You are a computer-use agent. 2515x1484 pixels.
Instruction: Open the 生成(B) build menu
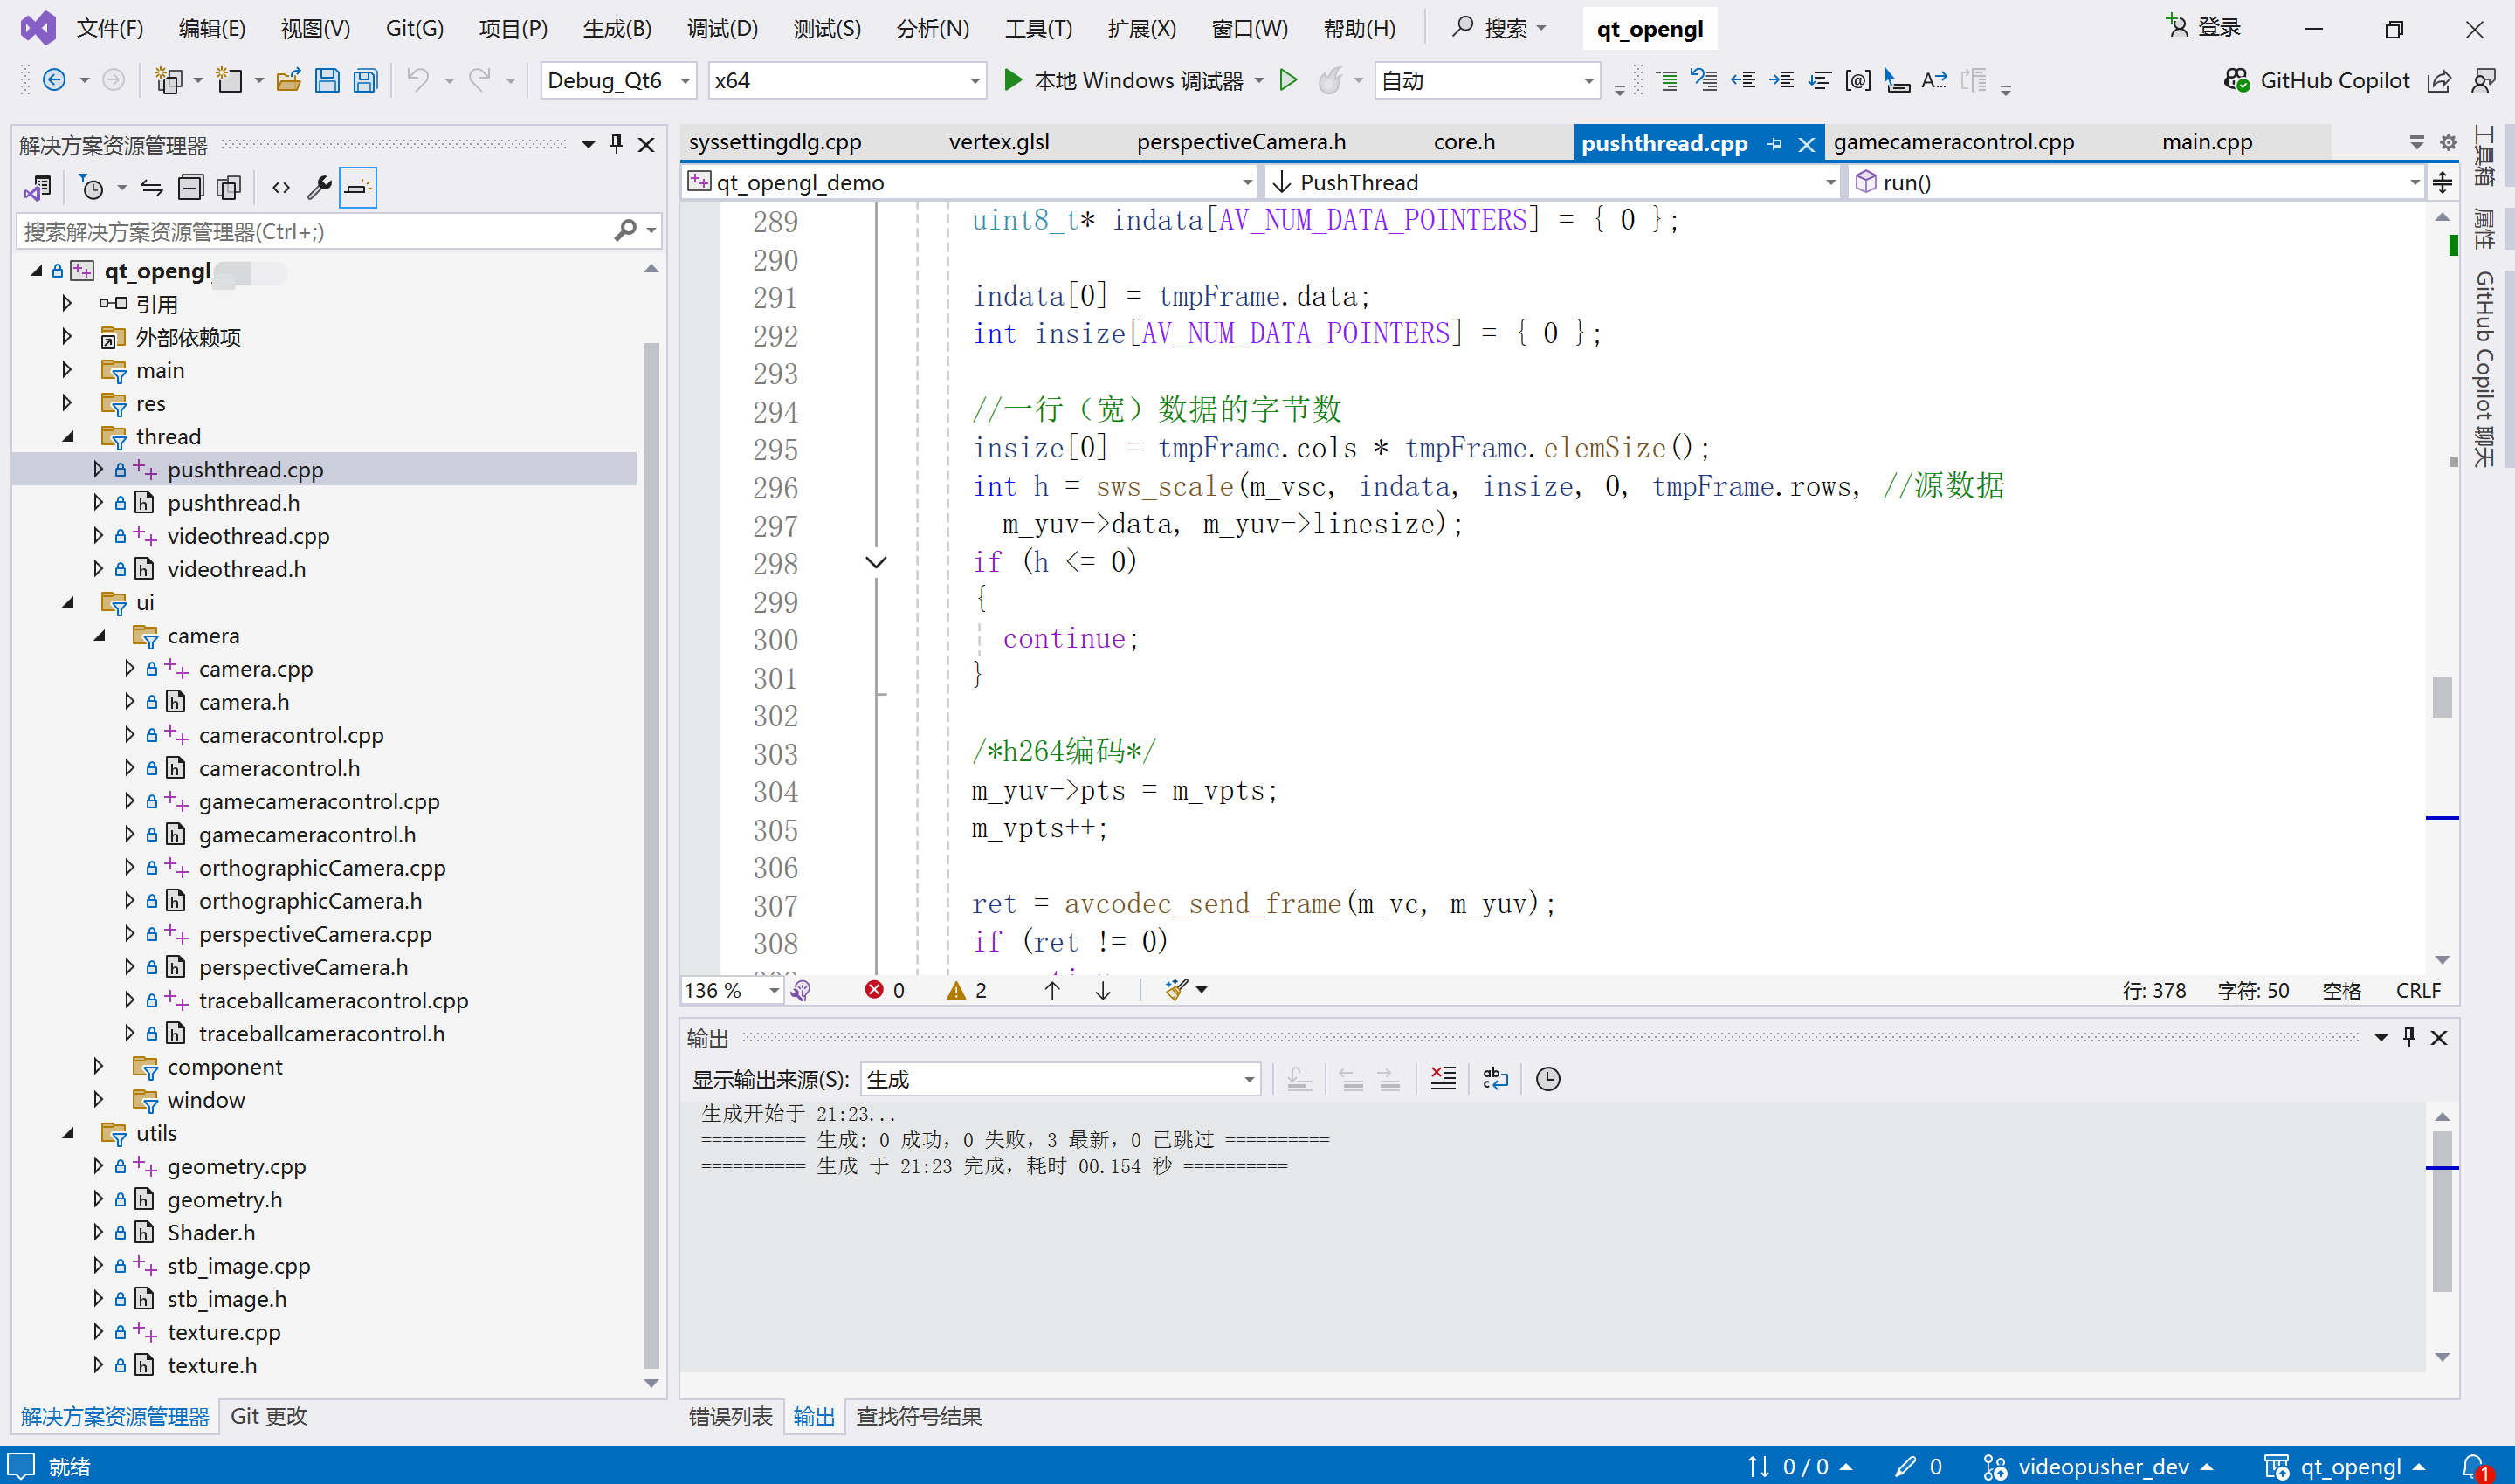pos(617,28)
